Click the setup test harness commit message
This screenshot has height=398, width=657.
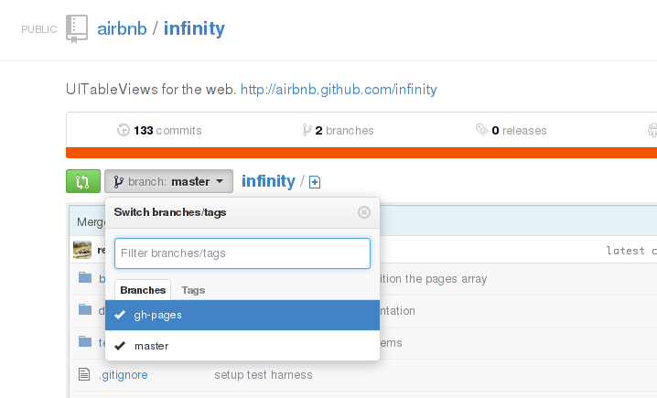pos(264,374)
